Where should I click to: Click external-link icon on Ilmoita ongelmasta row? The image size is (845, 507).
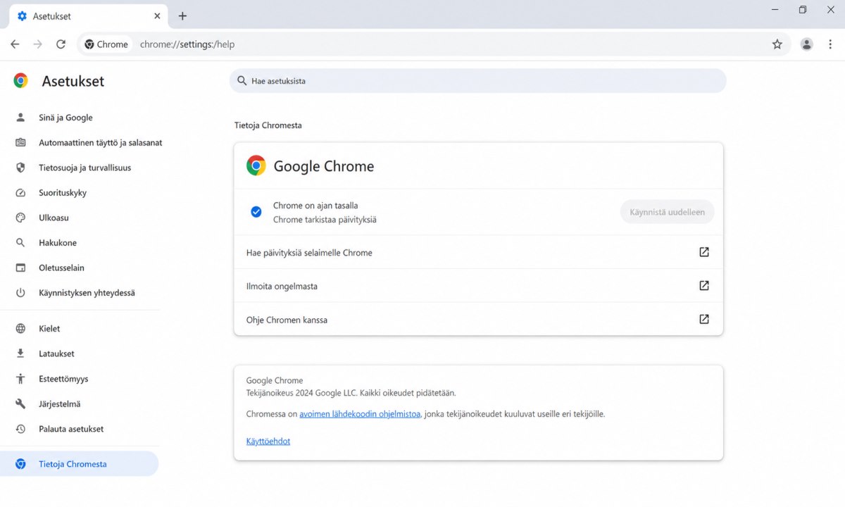click(x=703, y=286)
